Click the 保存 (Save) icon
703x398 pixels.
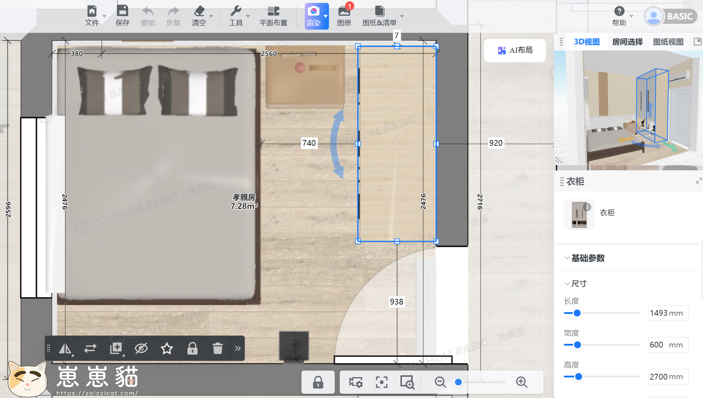[x=122, y=11]
